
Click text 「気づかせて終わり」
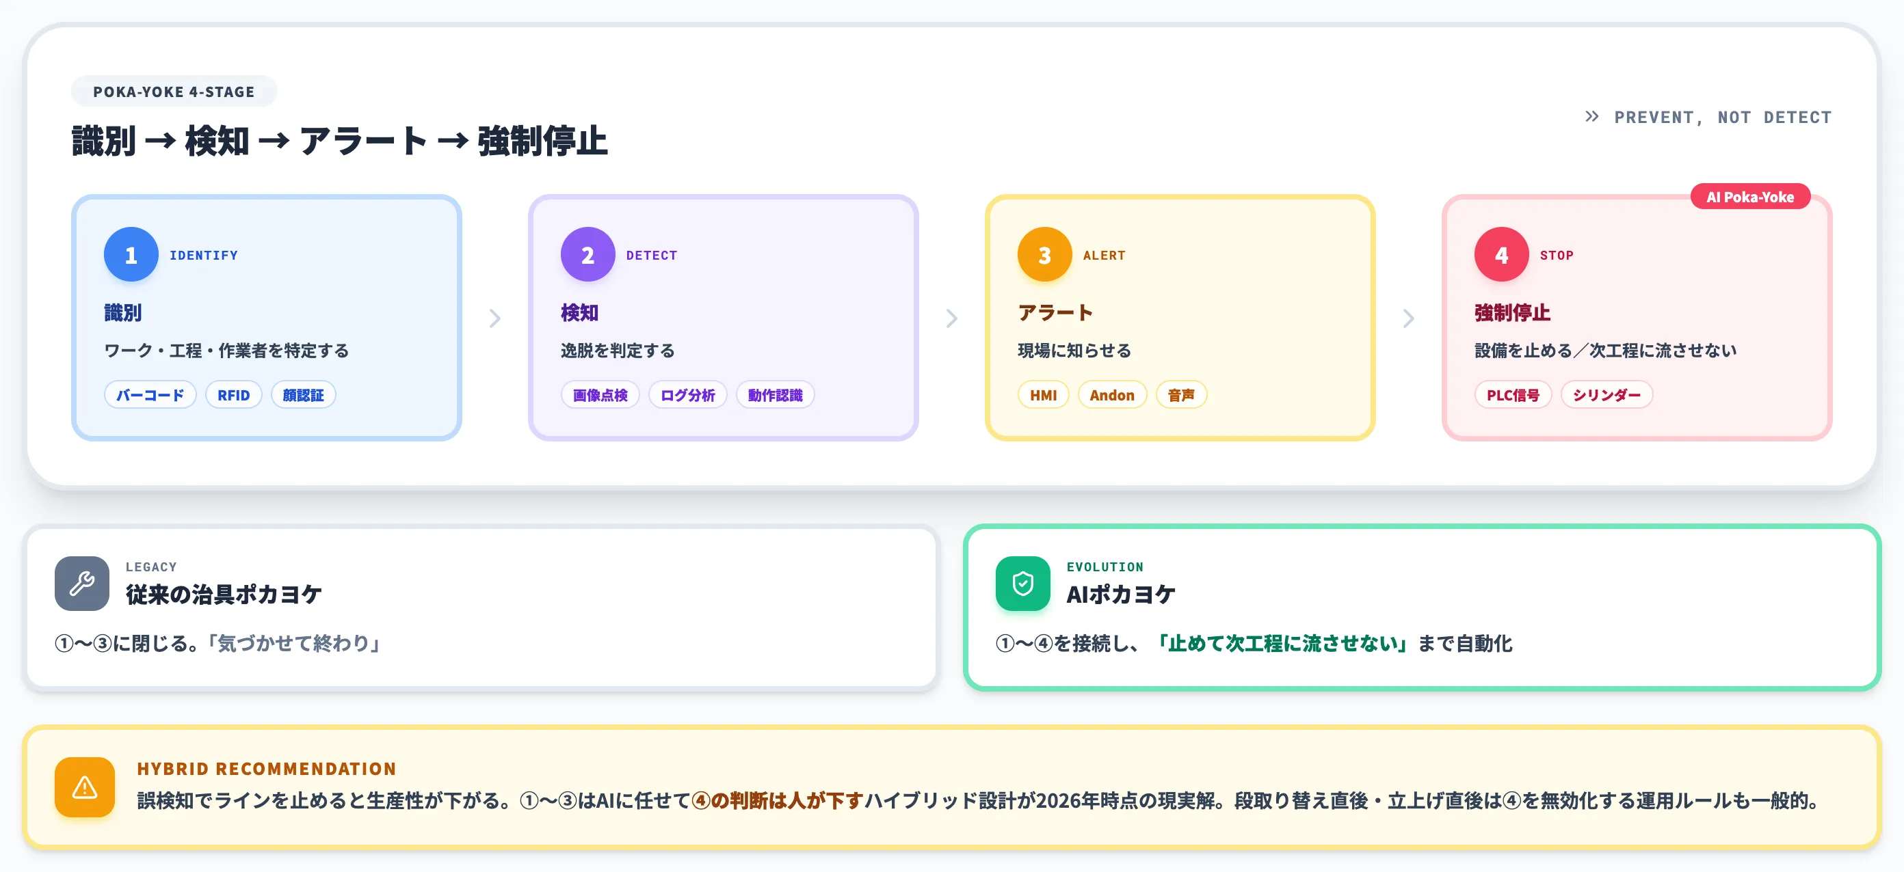point(293,643)
